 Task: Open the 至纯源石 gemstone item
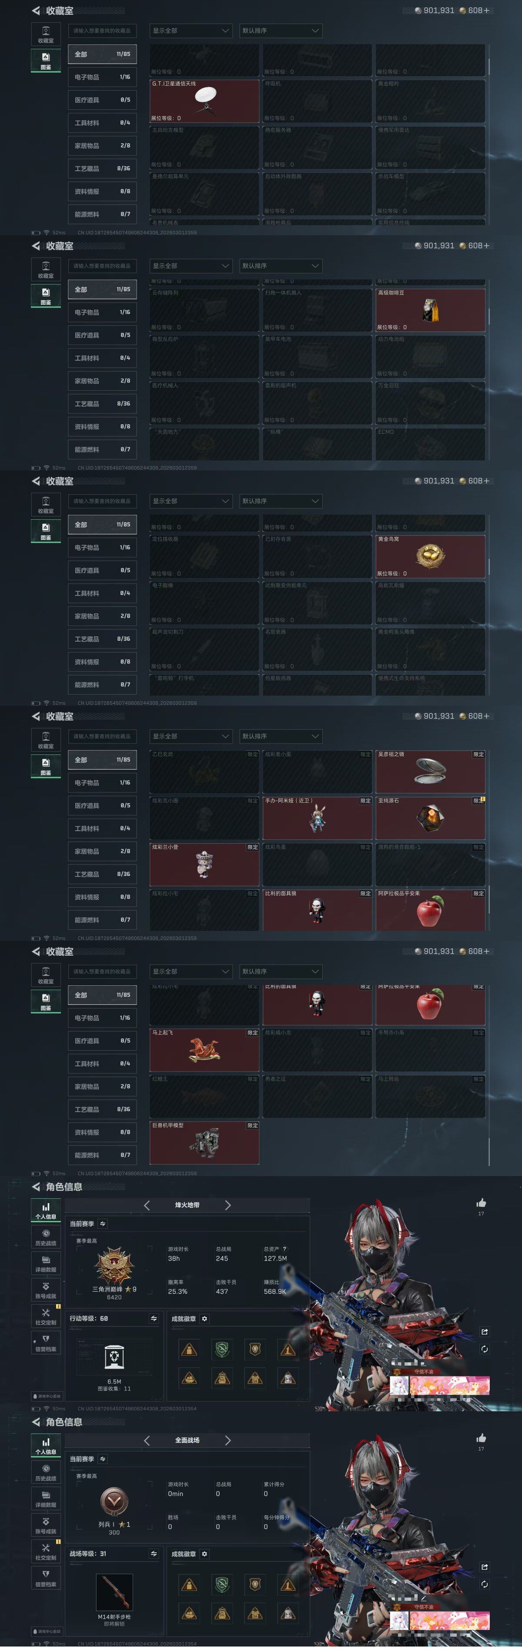click(x=430, y=818)
